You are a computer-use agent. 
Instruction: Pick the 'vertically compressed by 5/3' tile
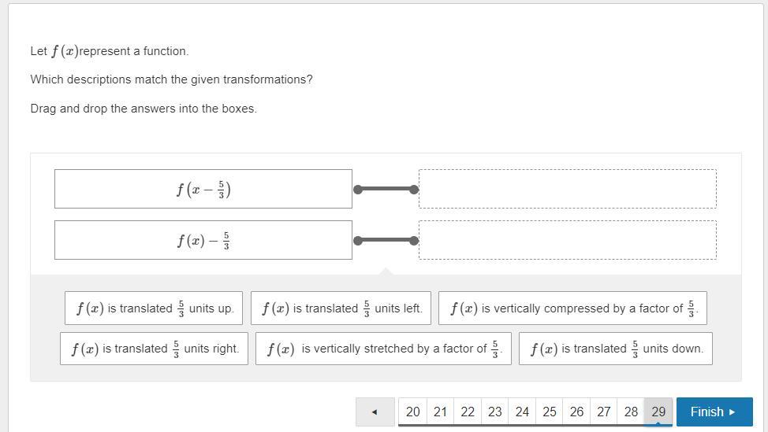(572, 308)
